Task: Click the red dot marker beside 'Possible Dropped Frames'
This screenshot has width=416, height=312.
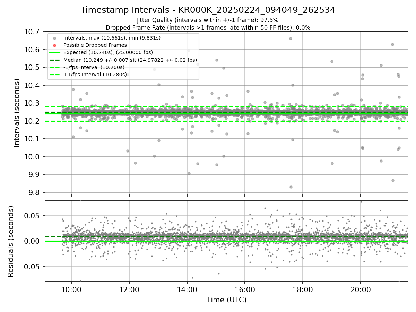Action: point(54,45)
